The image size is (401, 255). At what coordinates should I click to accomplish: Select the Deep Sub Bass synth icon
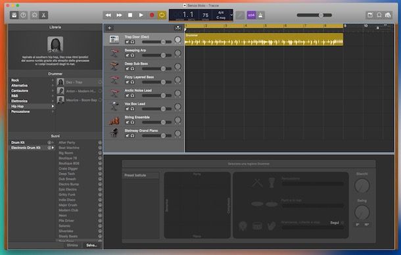pyautogui.click(x=114, y=66)
